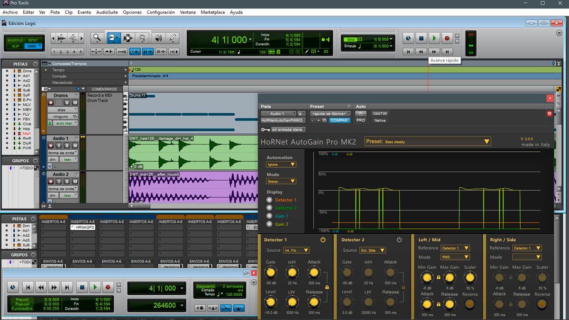Click the Online clock button in Edit transport
Screen dimensions: 569x320
[x=408, y=38]
